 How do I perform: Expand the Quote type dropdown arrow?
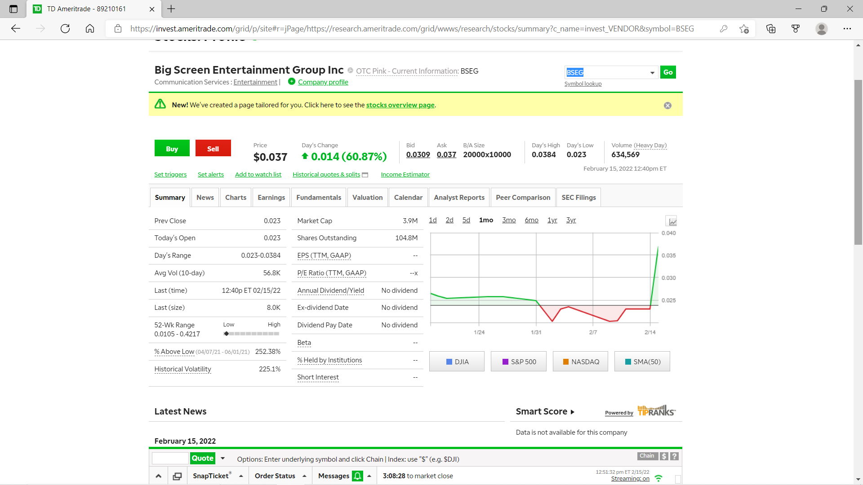coord(222,459)
